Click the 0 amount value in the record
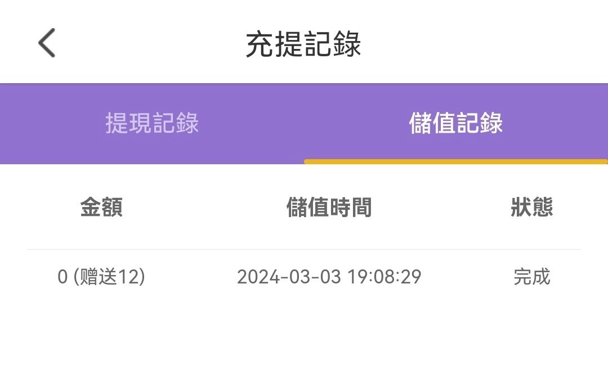Viewport: 608px width, 365px height. [62, 277]
